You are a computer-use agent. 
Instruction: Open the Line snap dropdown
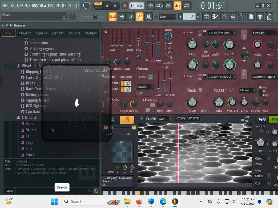click(167, 17)
